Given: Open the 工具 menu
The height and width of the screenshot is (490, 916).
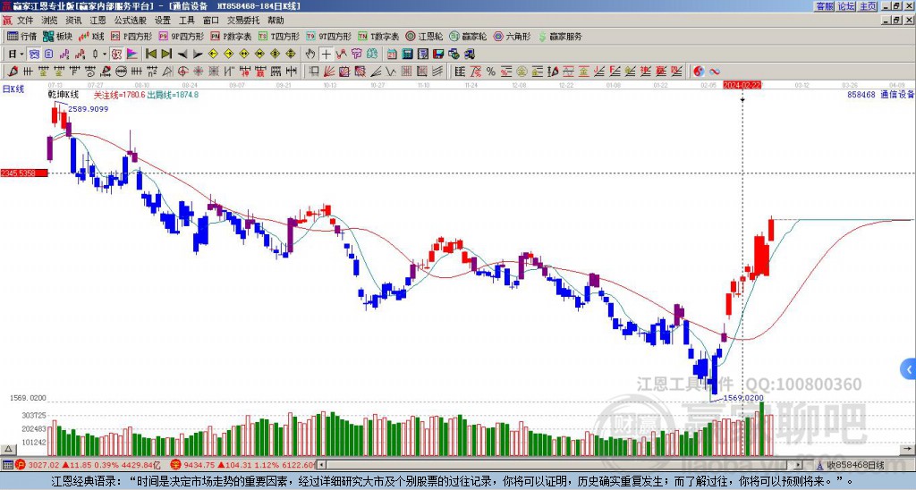Looking at the screenshot, I should (x=186, y=21).
